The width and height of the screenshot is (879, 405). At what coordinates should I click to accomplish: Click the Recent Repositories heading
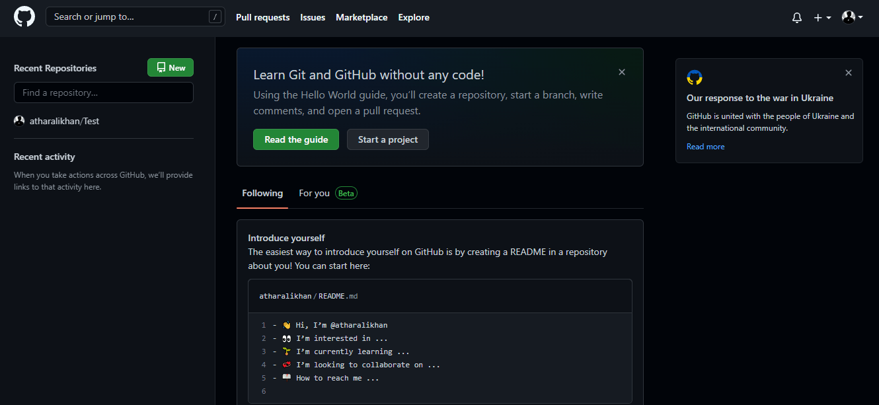point(55,68)
